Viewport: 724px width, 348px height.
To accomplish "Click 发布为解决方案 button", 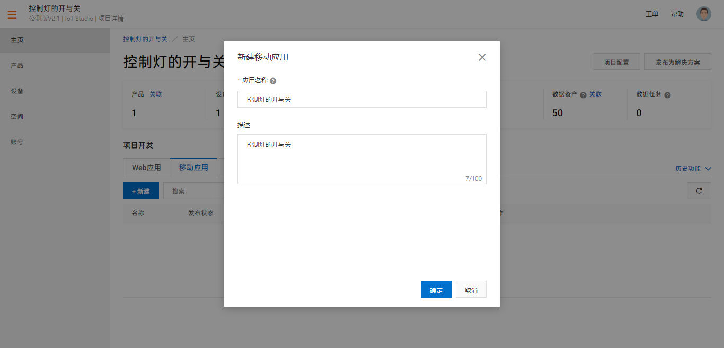I will pos(677,62).
